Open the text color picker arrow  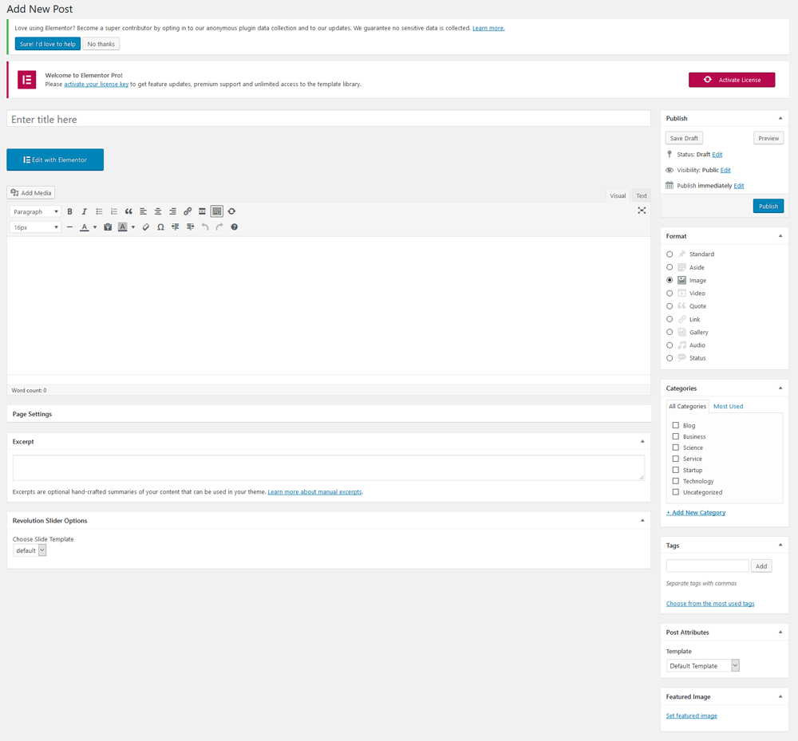pos(95,227)
